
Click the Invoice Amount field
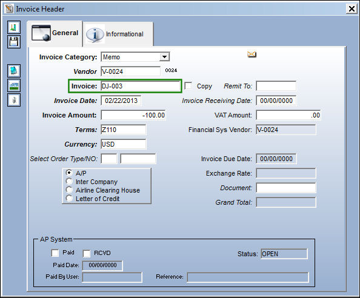(x=133, y=115)
